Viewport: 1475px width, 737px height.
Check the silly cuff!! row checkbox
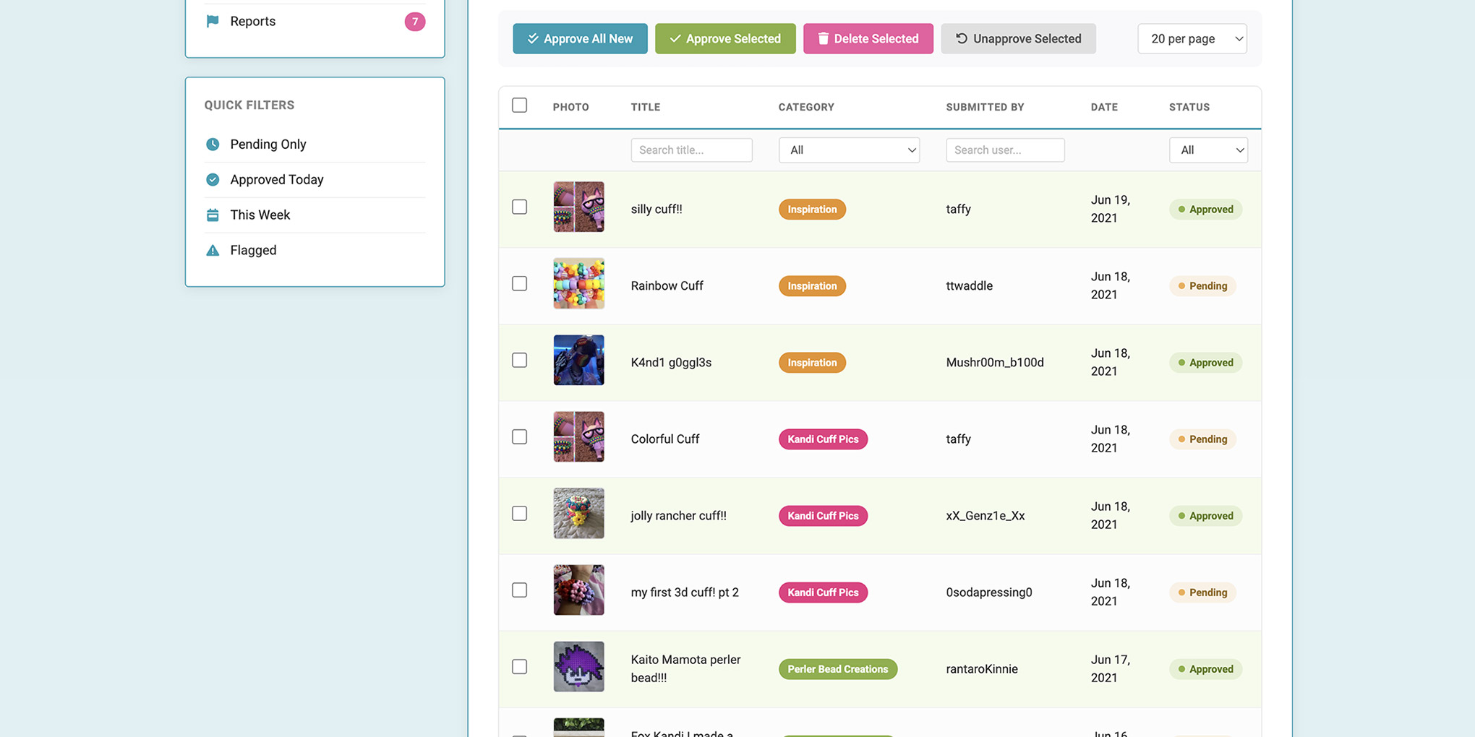[519, 207]
